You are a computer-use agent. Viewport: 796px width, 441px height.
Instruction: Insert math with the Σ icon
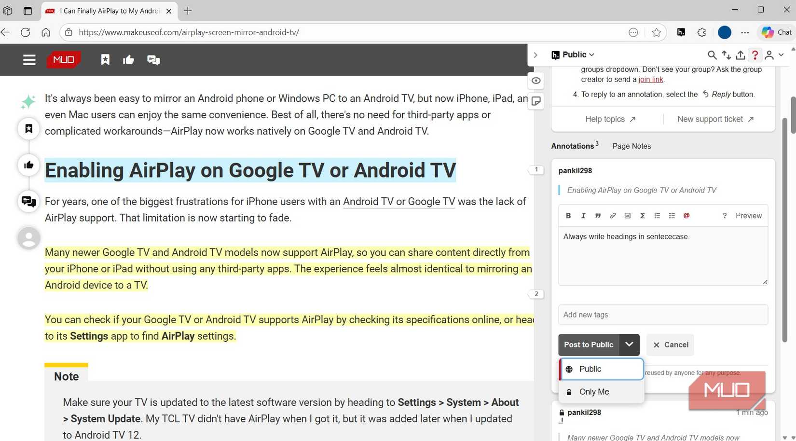click(x=642, y=216)
